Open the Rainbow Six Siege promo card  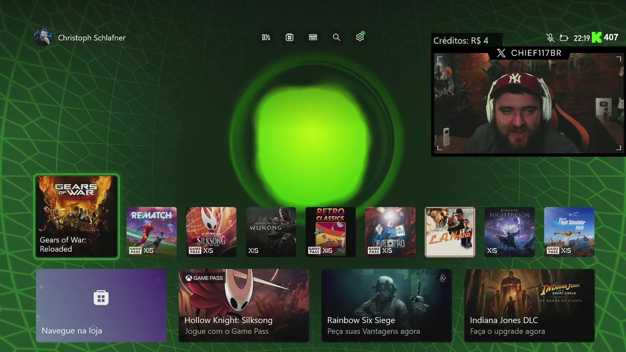tap(386, 306)
